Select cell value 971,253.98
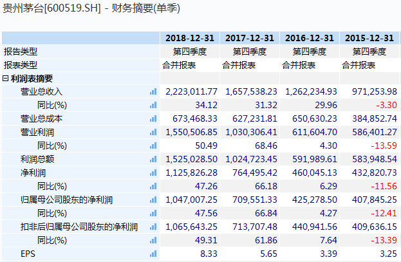The height and width of the screenshot is (262, 401). (x=375, y=91)
